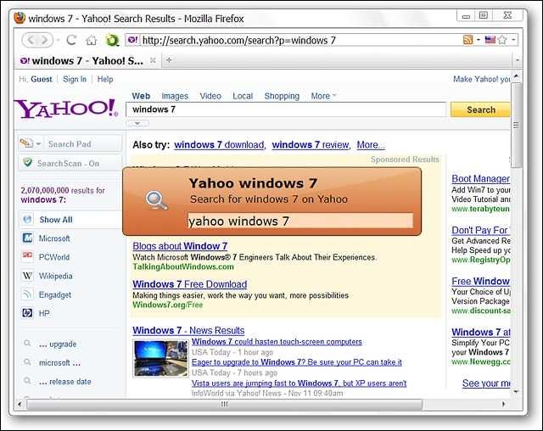Bookmark page with the star icon
This screenshot has height=431, width=543.
[502, 40]
